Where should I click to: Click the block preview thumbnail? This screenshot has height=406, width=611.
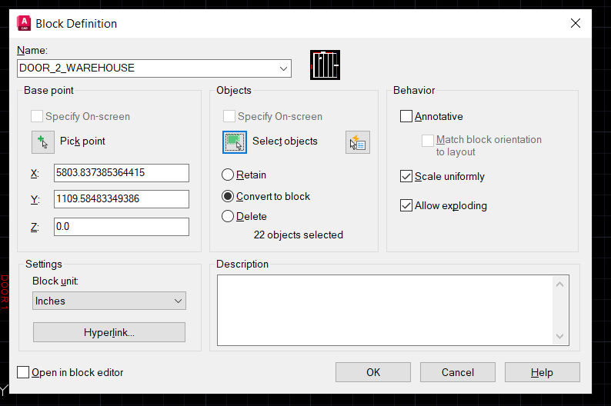coord(325,65)
